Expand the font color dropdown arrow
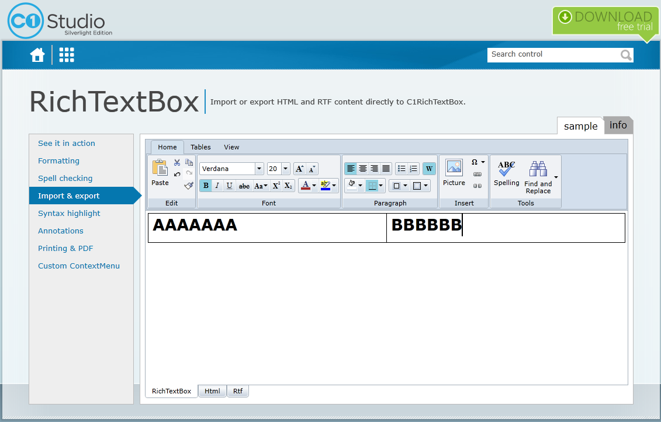Screen dimensions: 661x422 click(314, 186)
